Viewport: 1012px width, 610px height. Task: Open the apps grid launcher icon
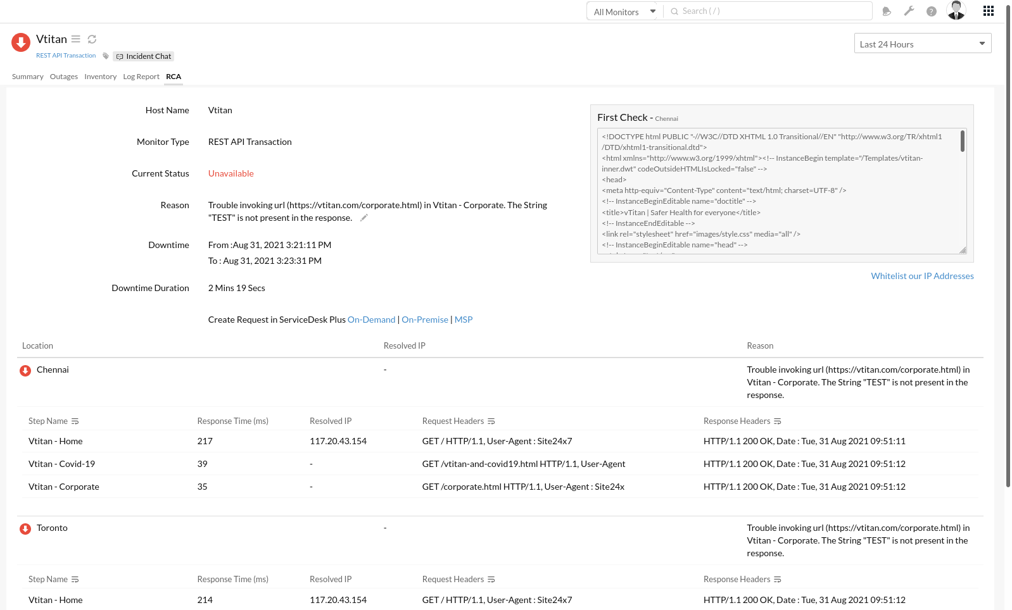[988, 11]
